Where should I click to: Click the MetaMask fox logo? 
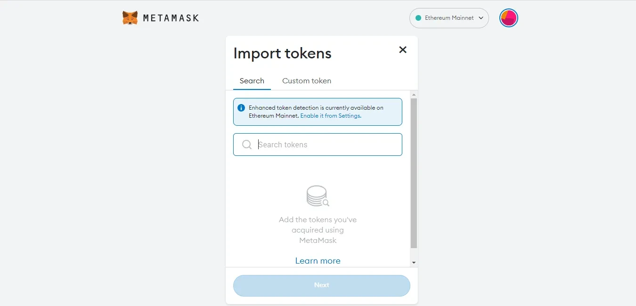click(x=130, y=18)
